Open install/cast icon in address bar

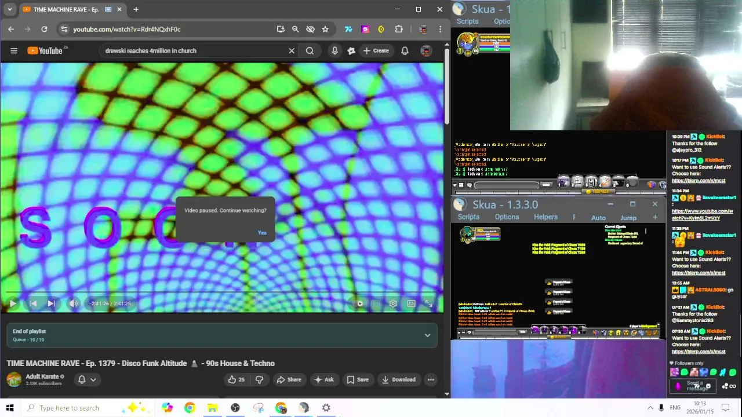pos(281,29)
